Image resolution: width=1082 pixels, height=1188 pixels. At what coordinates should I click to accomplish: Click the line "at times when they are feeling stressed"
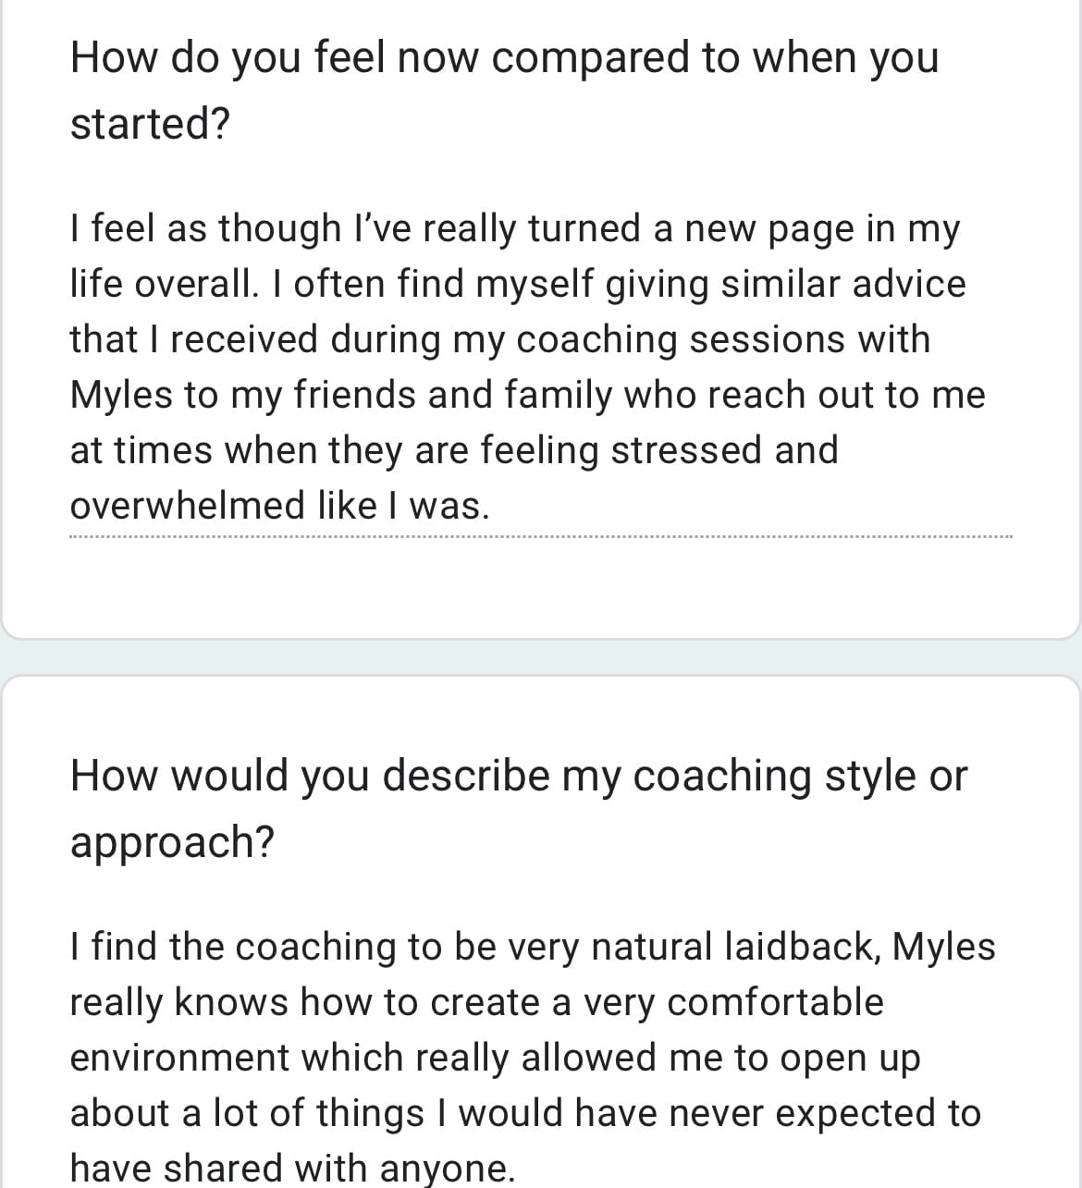(x=453, y=450)
